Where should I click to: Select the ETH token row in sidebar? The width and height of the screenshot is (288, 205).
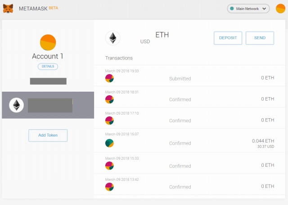48,105
